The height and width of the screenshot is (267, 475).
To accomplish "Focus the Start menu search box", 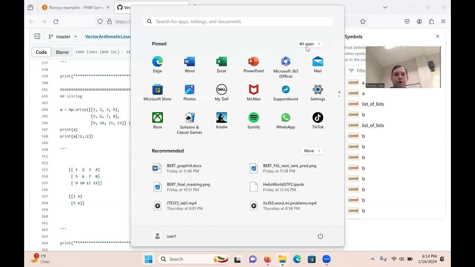I will pyautogui.click(x=237, y=22).
